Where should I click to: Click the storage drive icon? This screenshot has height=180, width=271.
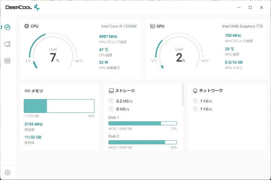[111, 91]
